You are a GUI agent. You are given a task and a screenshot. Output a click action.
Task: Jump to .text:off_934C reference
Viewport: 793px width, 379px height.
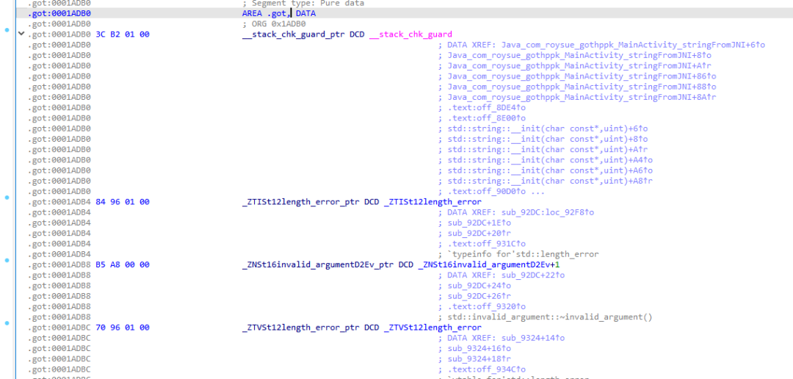(x=486, y=369)
